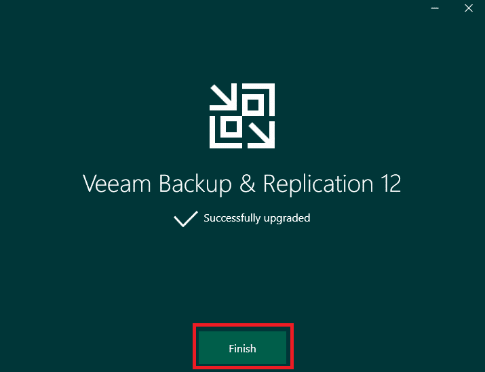The height and width of the screenshot is (372, 485).
Task: Click the "Successfully upgraded" status text
Action: [x=256, y=218]
